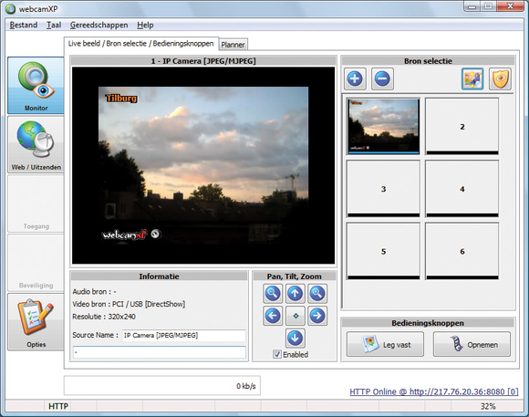
Task: Open the Opties settings section
Action: pos(36,322)
